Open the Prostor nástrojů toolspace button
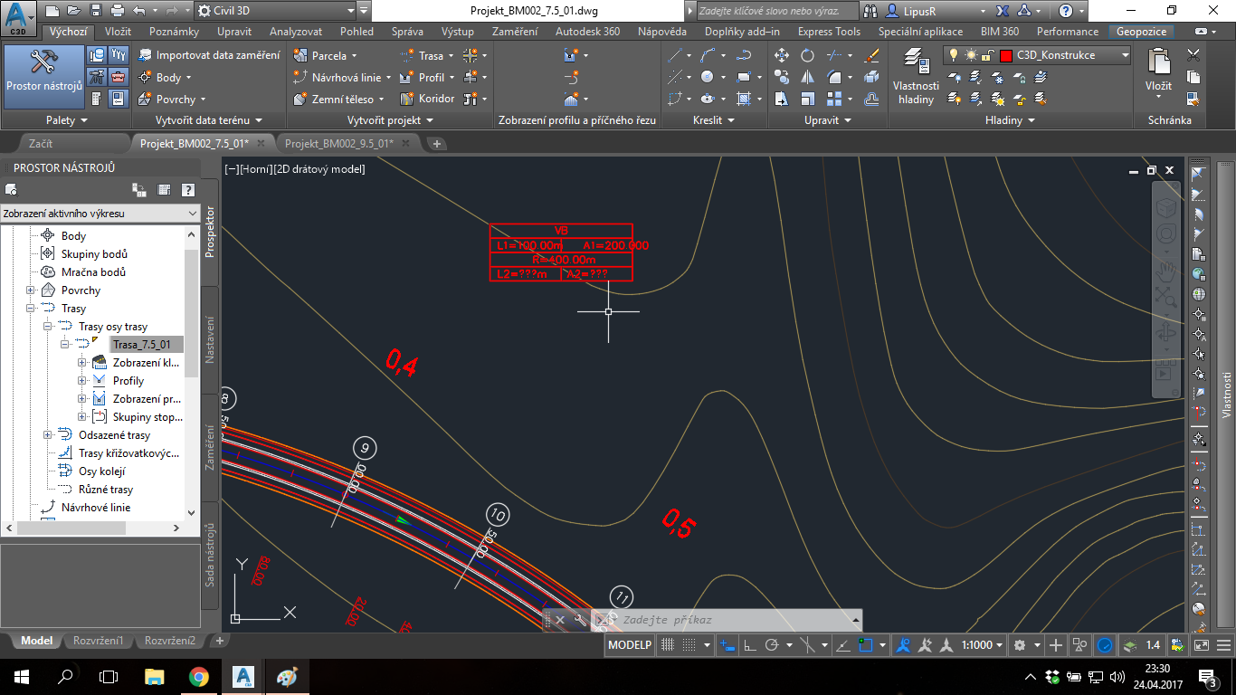Image resolution: width=1236 pixels, height=695 pixels. pos(43,74)
